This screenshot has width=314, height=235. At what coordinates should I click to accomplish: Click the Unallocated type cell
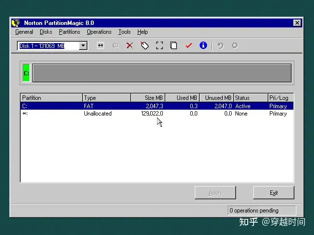coord(98,114)
